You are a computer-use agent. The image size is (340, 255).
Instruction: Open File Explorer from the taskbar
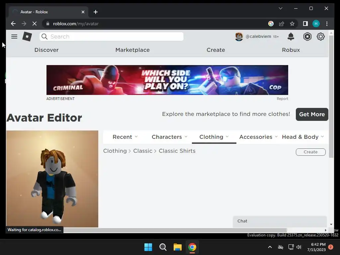click(x=177, y=247)
